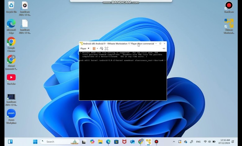Viewport: 242px width, 146px height.
Task: Open the power options arrow beside pause
Action: 97,48
